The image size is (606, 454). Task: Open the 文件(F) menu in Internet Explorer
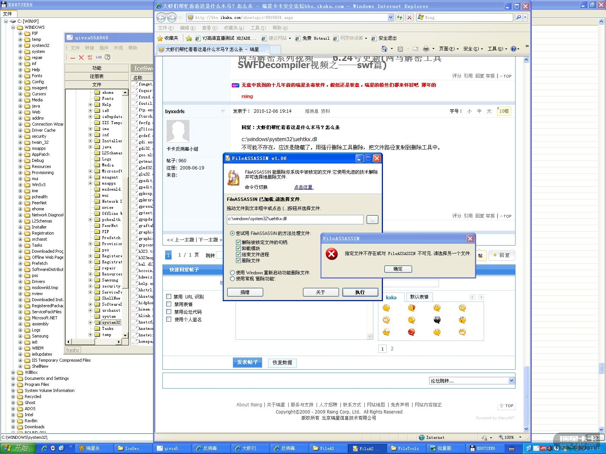click(x=166, y=28)
